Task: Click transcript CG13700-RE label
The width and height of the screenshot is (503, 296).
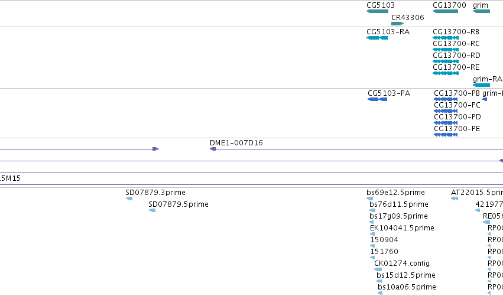Action: point(456,67)
